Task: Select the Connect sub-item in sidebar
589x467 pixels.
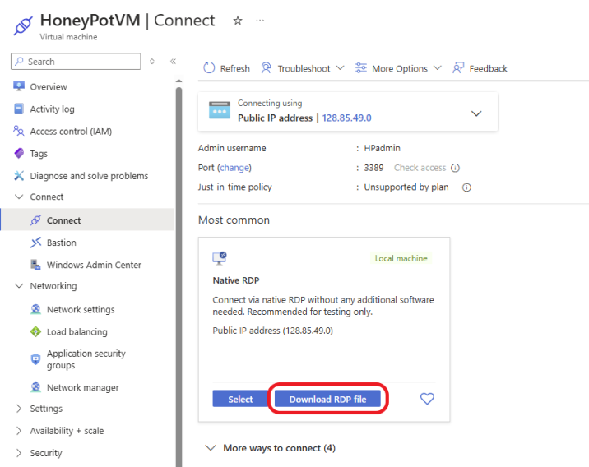Action: pyautogui.click(x=86, y=220)
